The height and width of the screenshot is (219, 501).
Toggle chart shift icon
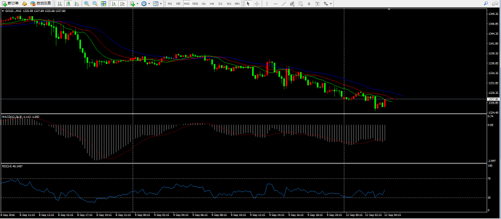[122, 4]
